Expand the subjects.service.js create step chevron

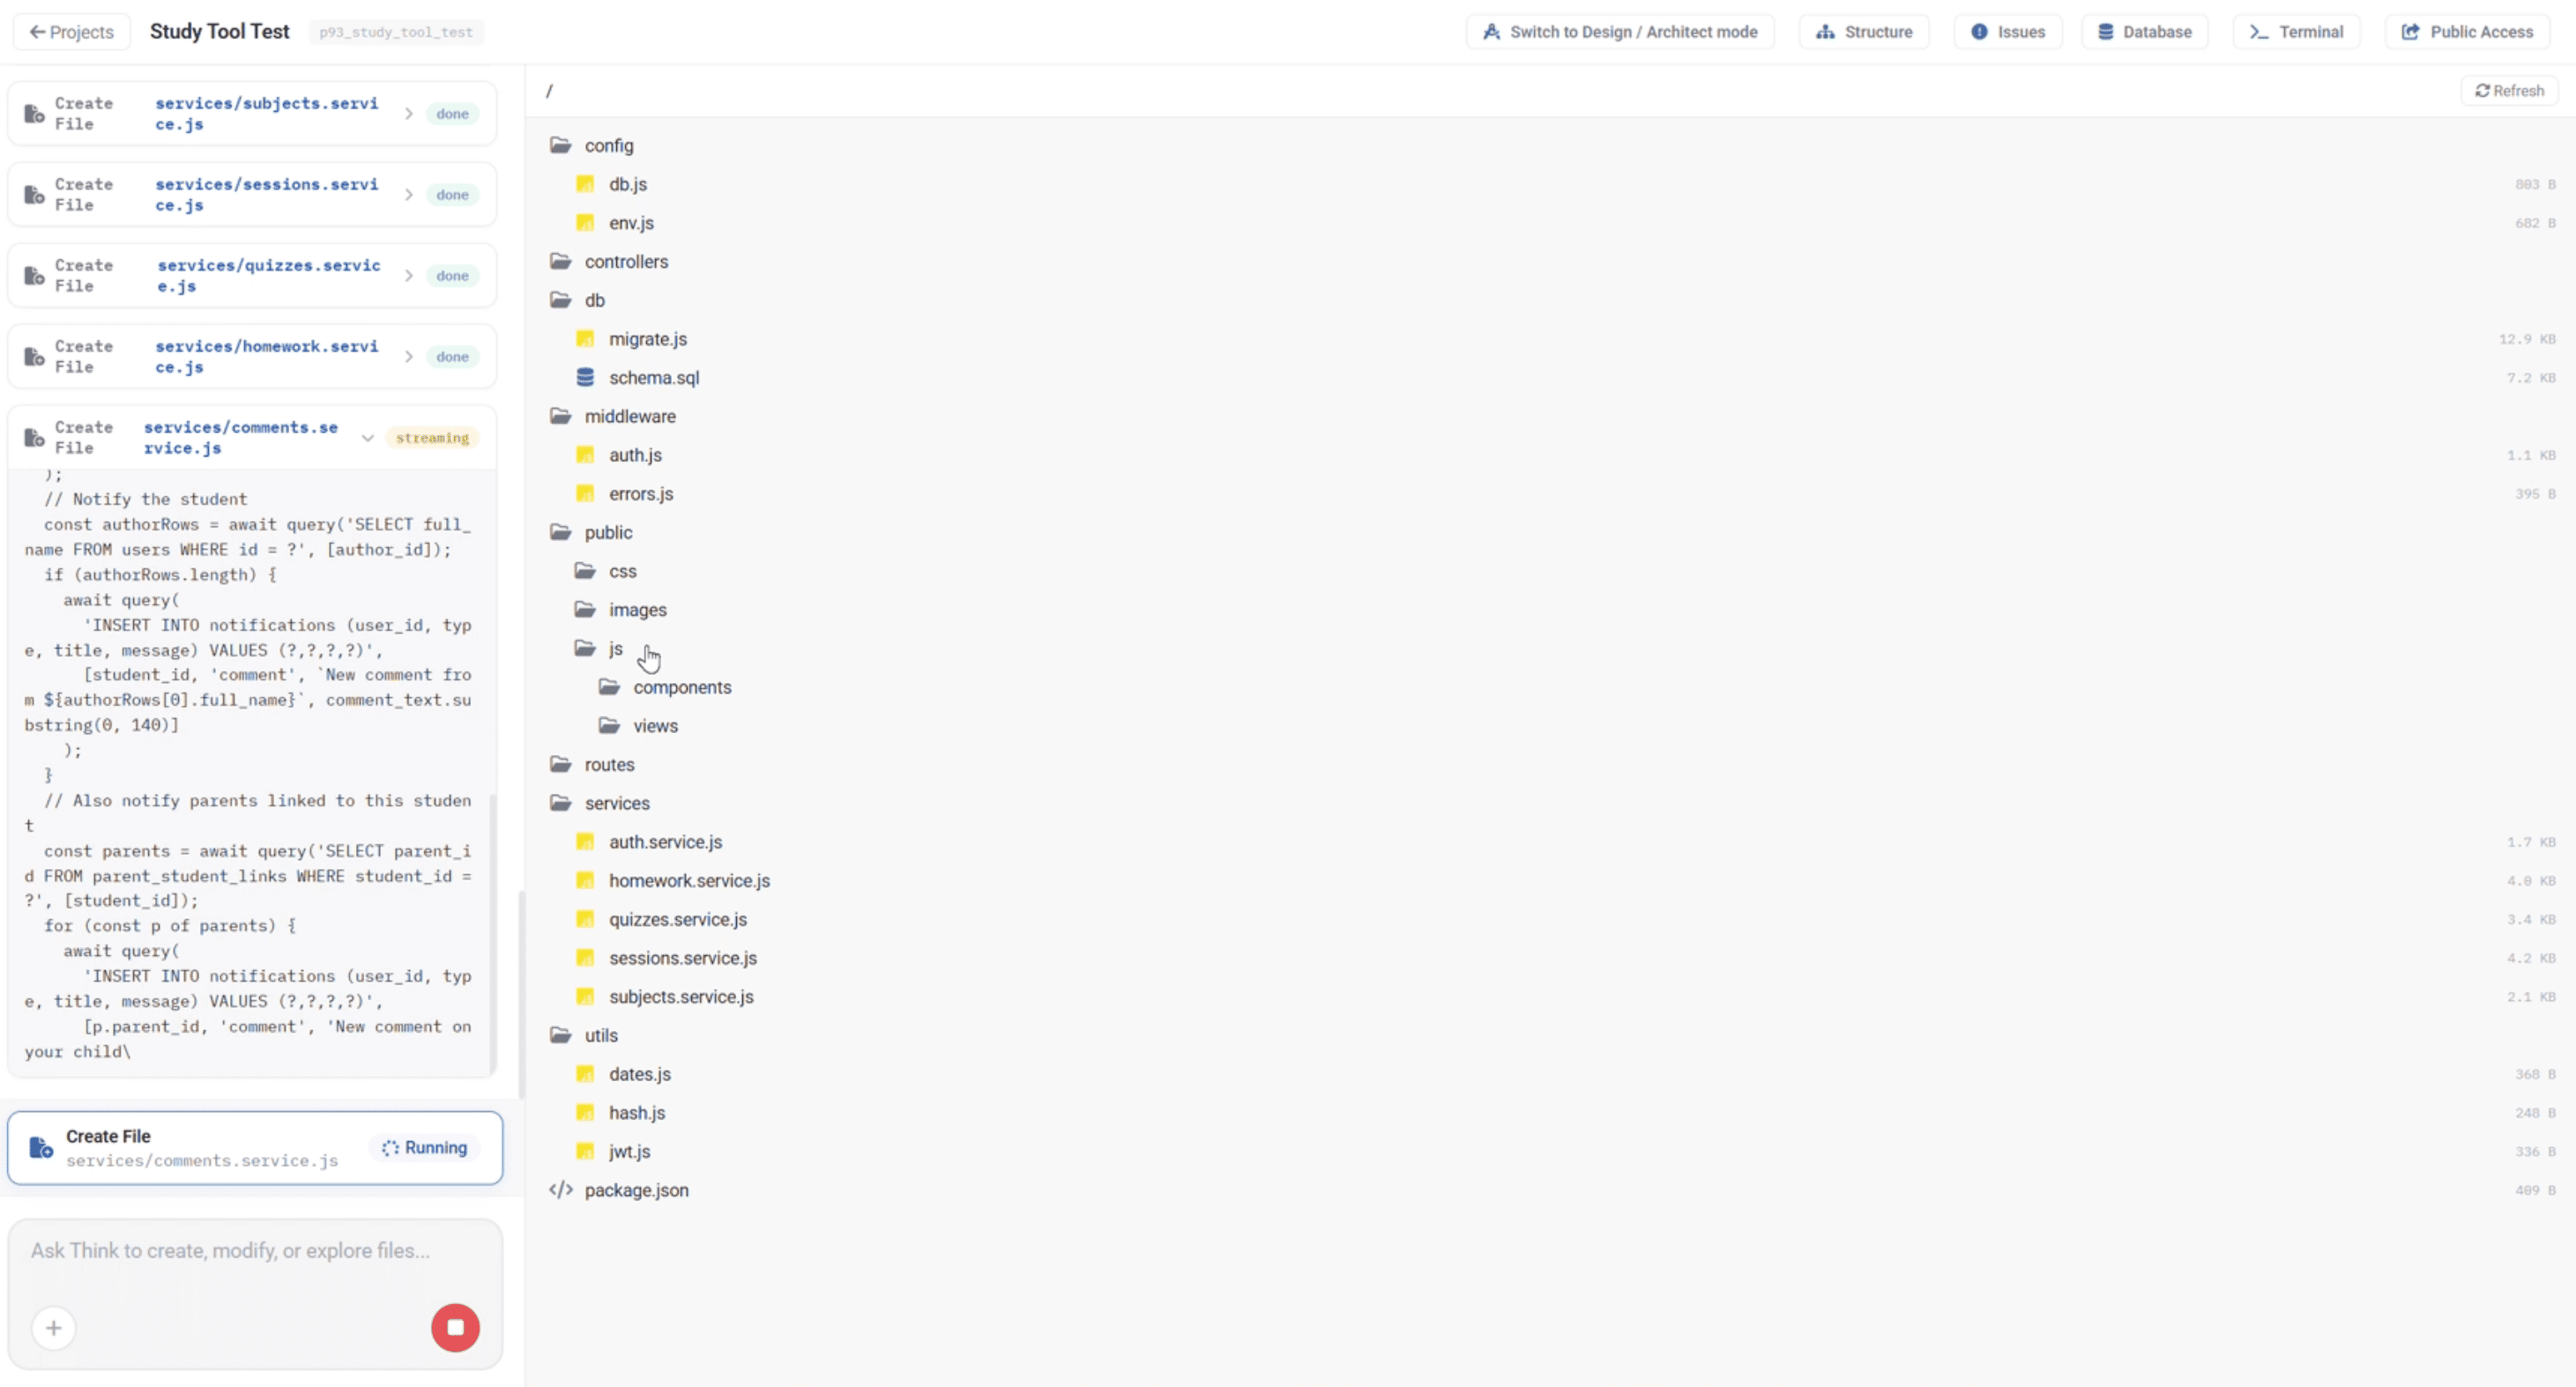tap(408, 114)
